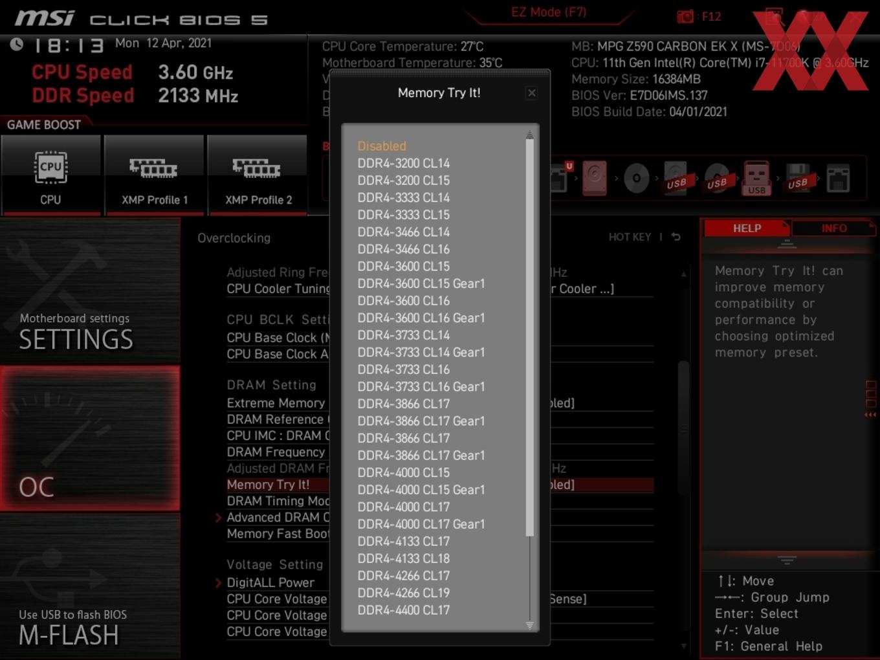Image resolution: width=880 pixels, height=660 pixels.
Task: Select DDR4-3733 CL14 preset without Gear1
Action: click(x=404, y=335)
